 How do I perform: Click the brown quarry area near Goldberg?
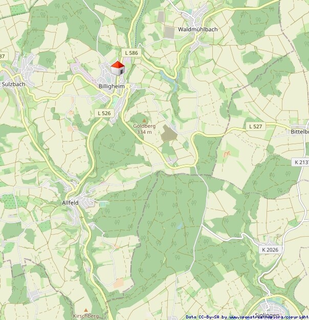[169, 133]
